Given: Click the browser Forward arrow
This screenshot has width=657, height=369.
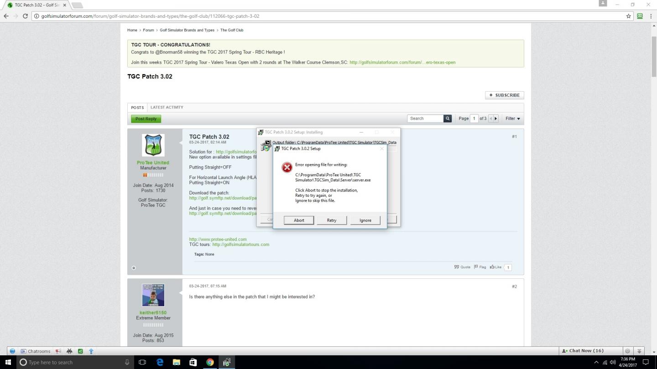Looking at the screenshot, I should point(16,16).
